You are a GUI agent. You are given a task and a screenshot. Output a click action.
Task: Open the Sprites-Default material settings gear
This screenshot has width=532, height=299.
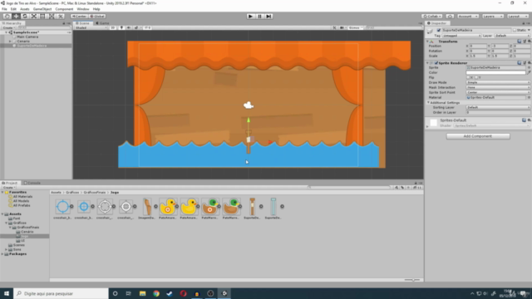529,120
